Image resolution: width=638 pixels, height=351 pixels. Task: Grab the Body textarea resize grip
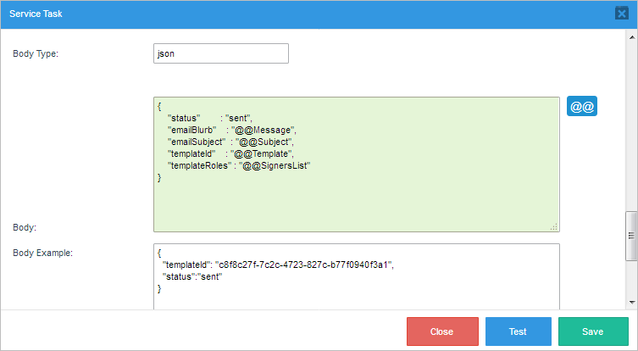point(554,226)
